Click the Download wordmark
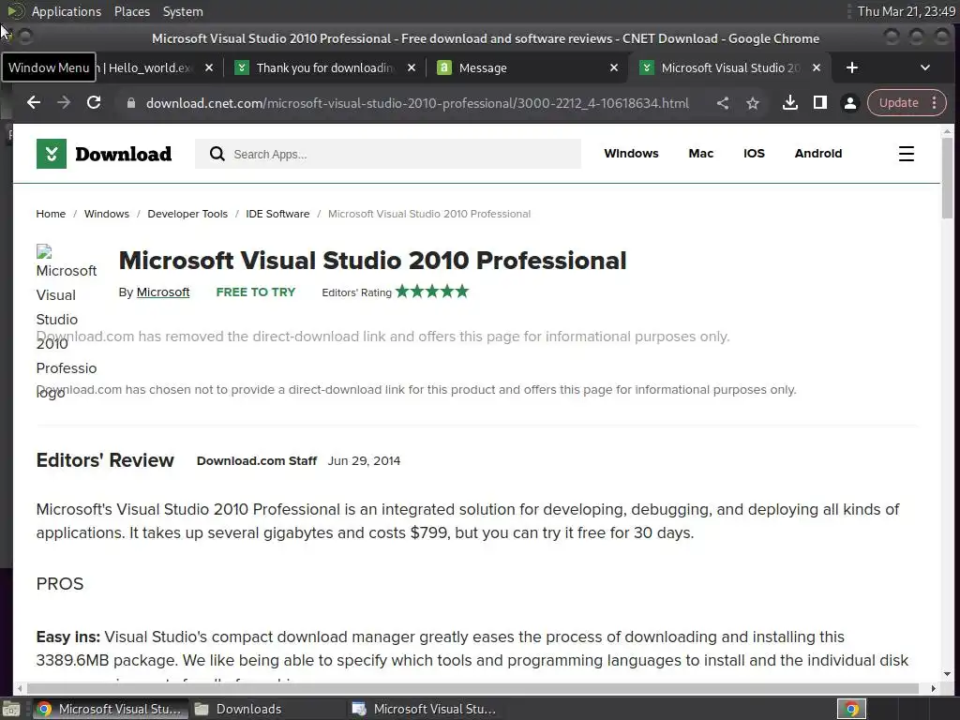This screenshot has height=720, width=960. [x=123, y=155]
